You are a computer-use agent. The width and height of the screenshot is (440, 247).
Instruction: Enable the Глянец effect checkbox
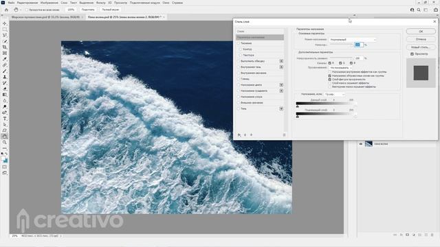click(239, 79)
